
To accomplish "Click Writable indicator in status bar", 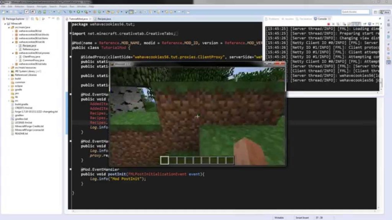I will tap(279, 218).
